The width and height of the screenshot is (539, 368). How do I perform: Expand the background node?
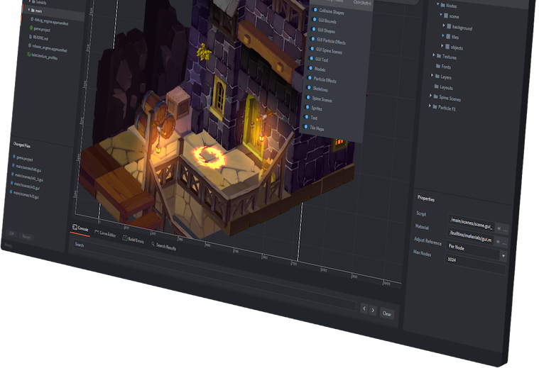click(x=443, y=25)
